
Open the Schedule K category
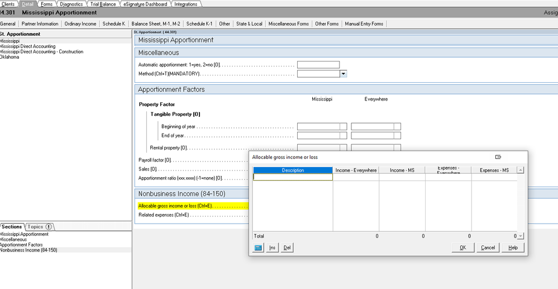[x=113, y=24]
